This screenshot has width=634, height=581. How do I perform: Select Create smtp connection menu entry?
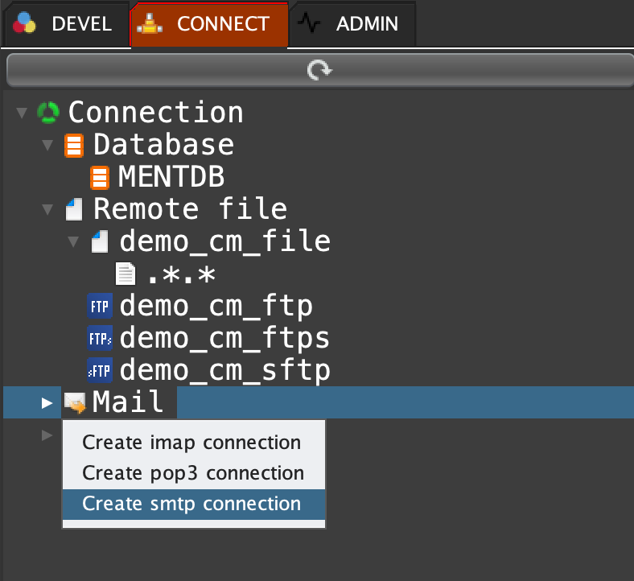pos(191,505)
